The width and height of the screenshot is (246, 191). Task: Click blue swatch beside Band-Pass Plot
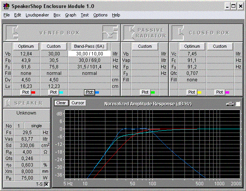tap(97, 92)
